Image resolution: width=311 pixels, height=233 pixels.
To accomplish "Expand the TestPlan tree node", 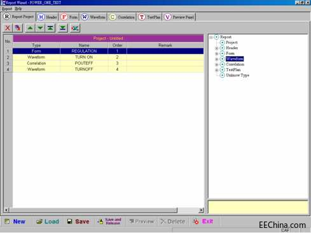I will tap(217, 70).
